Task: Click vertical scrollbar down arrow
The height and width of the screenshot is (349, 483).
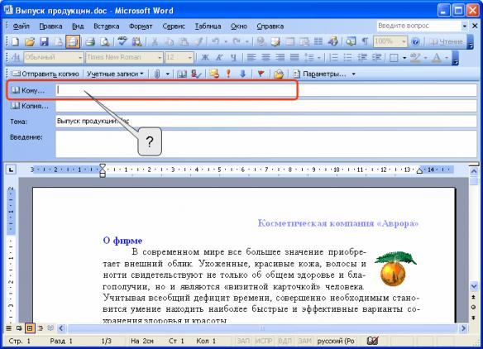Action: [474, 286]
